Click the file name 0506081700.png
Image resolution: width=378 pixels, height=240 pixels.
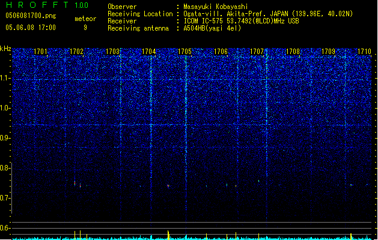point(31,16)
